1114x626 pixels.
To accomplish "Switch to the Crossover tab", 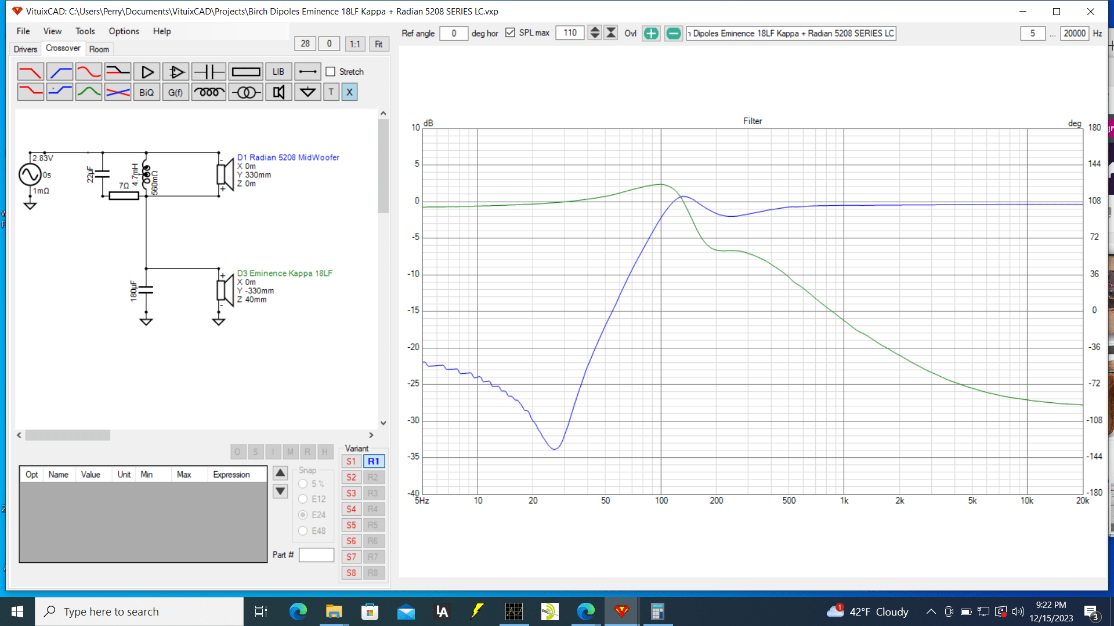I will point(63,48).
